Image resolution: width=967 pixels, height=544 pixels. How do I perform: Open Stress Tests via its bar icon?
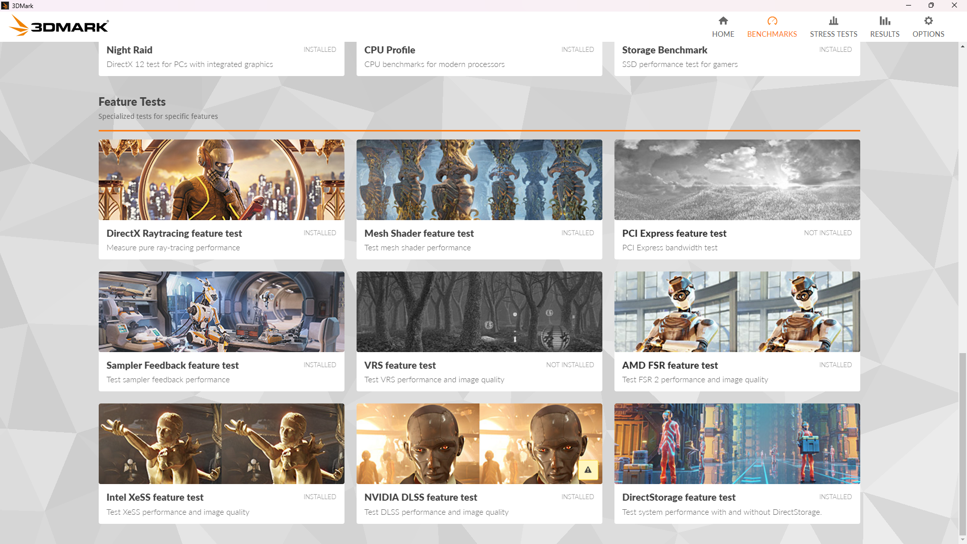(x=833, y=21)
